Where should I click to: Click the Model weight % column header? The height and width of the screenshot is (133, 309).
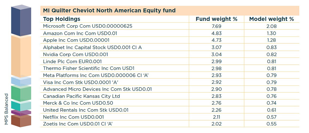click(271, 19)
